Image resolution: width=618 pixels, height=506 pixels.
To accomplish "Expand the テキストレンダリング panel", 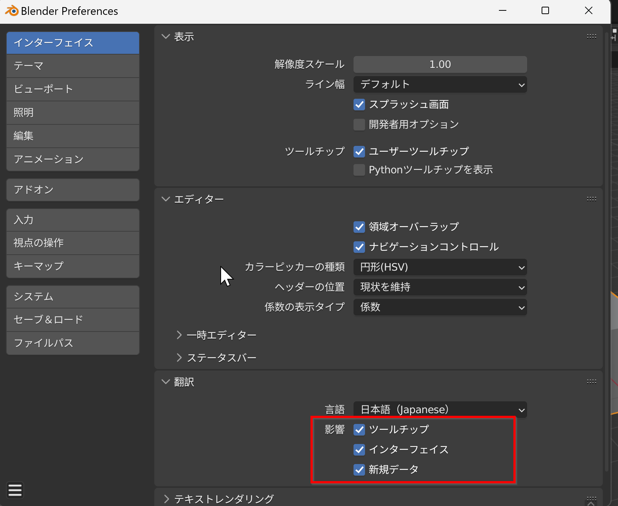I will pyautogui.click(x=223, y=499).
